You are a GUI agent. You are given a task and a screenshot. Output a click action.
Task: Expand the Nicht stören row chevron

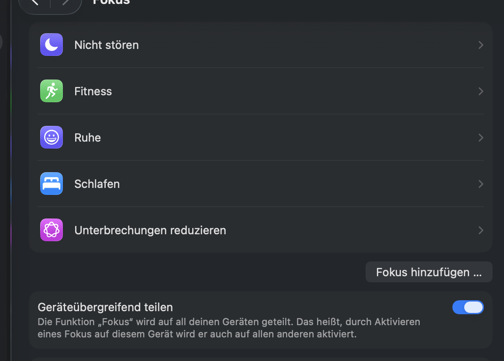[x=480, y=45]
